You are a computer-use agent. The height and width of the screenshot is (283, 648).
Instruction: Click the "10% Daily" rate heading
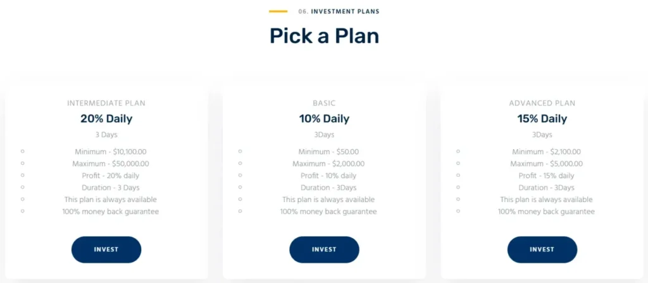(x=324, y=118)
